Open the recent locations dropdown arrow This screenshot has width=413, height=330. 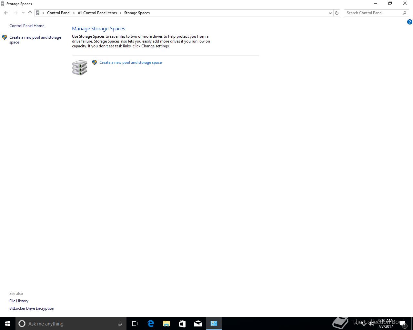(23, 13)
